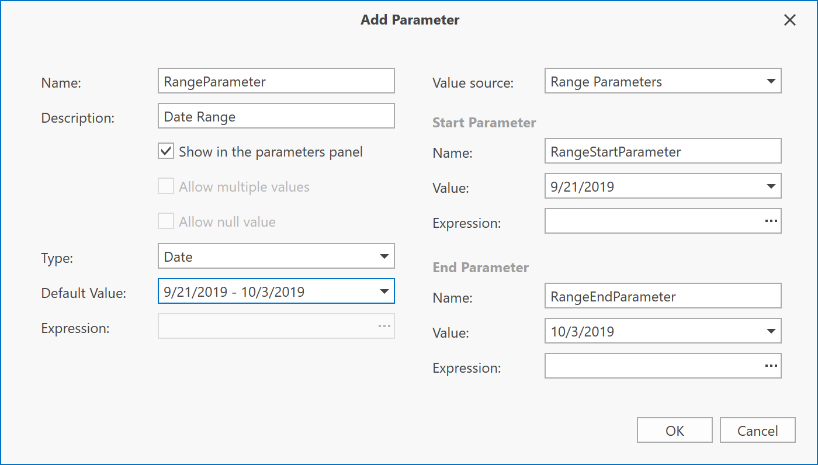Open the Default Value date range picker
This screenshot has width=818, height=465.
coord(384,291)
